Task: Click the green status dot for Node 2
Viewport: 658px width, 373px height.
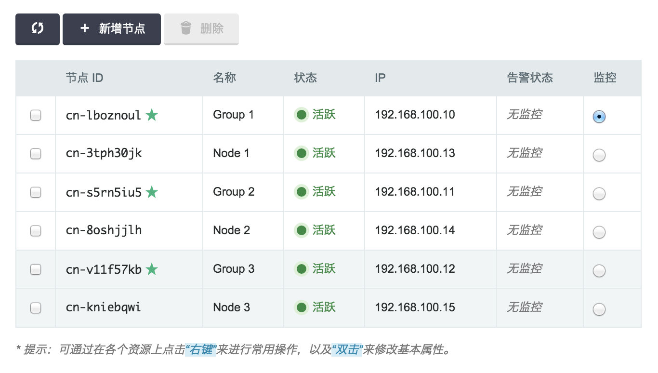Action: [302, 231]
